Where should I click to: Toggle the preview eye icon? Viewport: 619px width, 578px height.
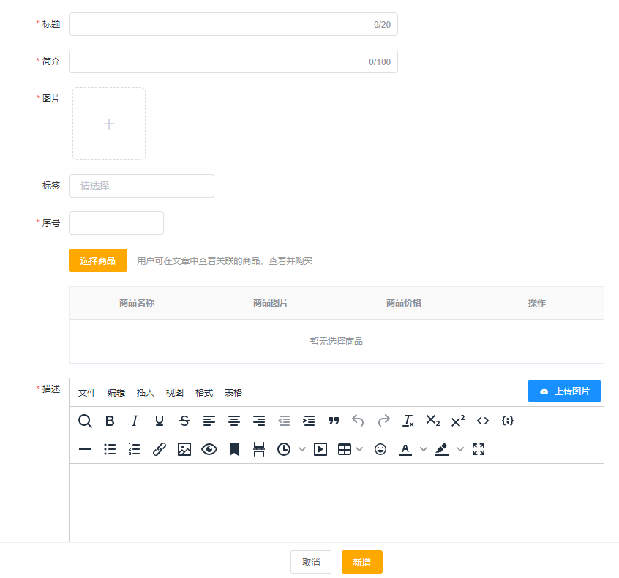(x=209, y=449)
